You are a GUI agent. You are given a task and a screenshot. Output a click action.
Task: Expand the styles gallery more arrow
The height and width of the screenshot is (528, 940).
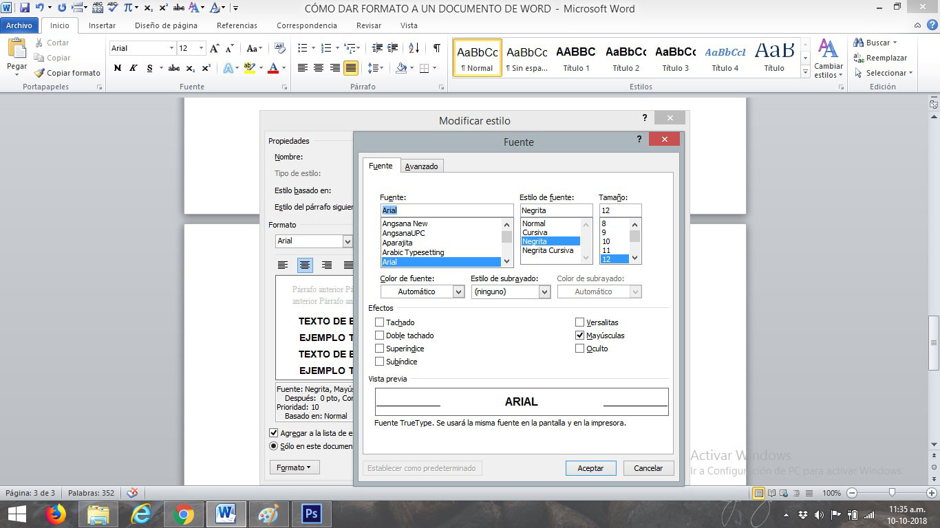pyautogui.click(x=806, y=71)
